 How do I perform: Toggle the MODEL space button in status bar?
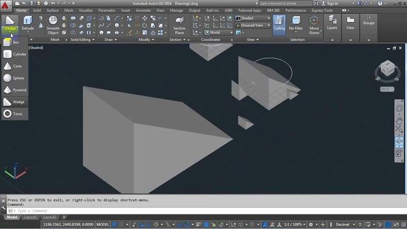point(103,225)
